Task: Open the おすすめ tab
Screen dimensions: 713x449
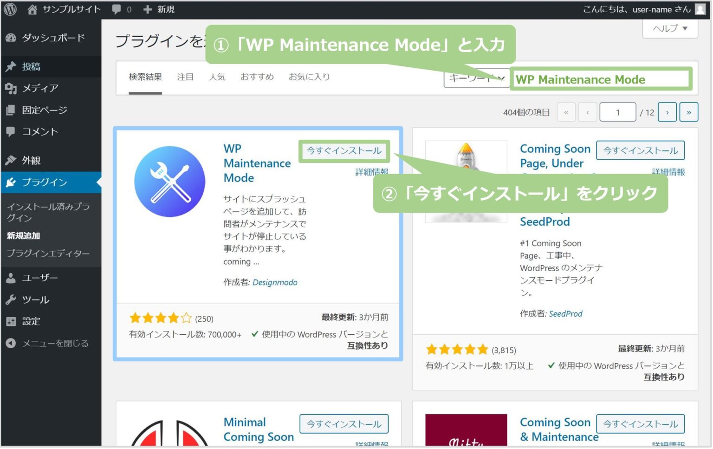Action: (x=257, y=77)
